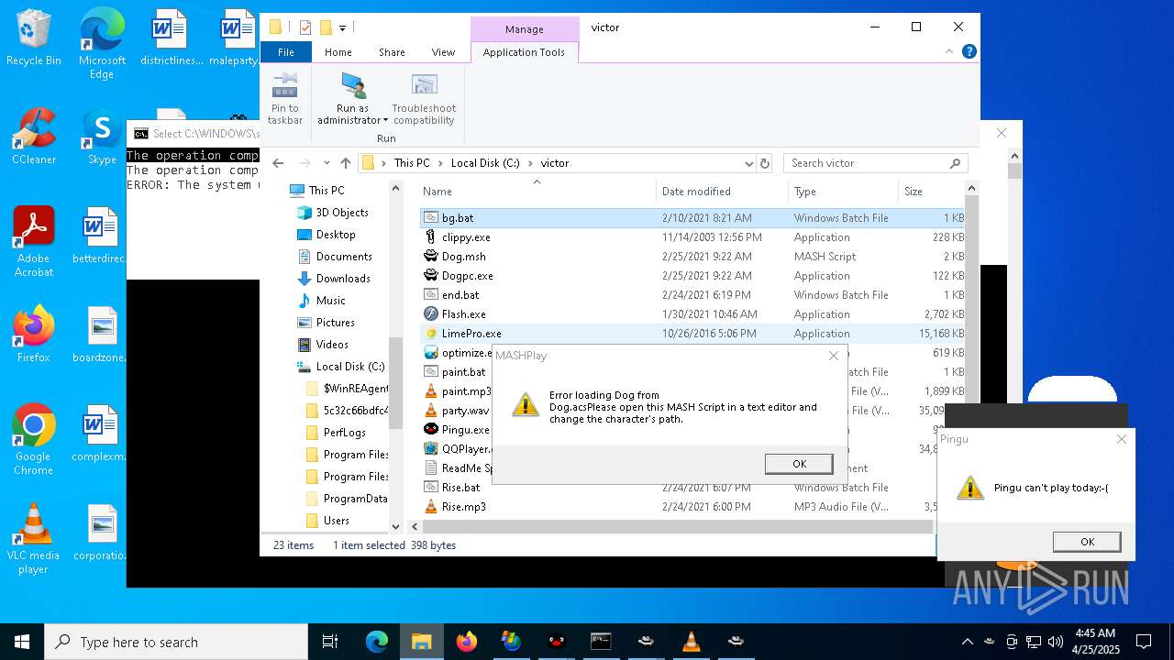Open Task View on taskbar
1174x660 pixels.
(330, 642)
